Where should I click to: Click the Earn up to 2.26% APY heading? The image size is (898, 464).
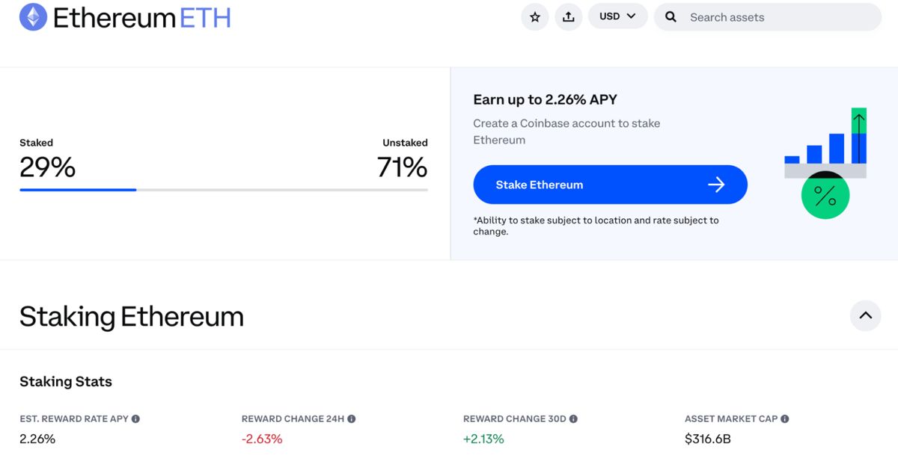point(545,99)
